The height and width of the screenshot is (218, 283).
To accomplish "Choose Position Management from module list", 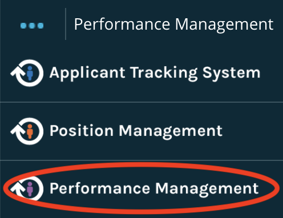I will (x=136, y=131).
